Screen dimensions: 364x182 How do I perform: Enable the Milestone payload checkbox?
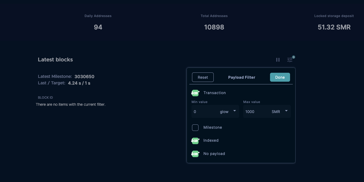(x=195, y=128)
